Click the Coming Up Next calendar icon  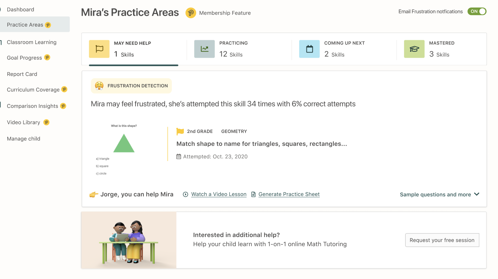click(309, 49)
